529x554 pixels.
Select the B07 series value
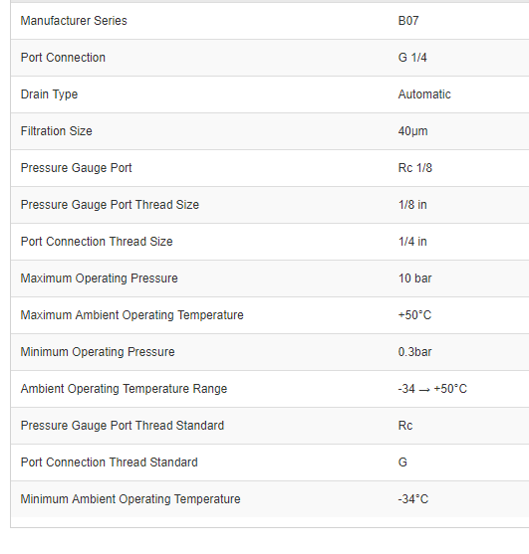408,21
